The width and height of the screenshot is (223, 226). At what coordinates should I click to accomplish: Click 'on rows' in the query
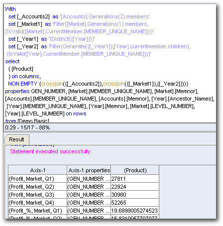click(76, 113)
